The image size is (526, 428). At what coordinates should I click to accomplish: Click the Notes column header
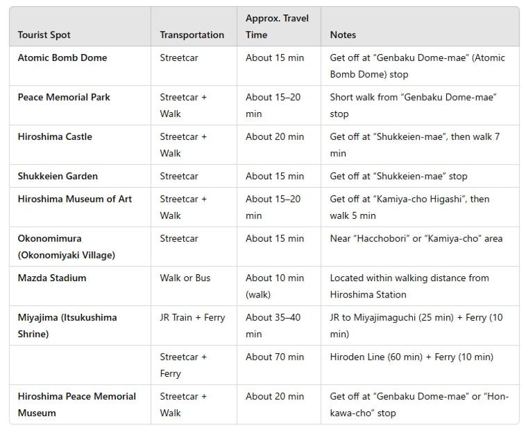[x=343, y=35]
